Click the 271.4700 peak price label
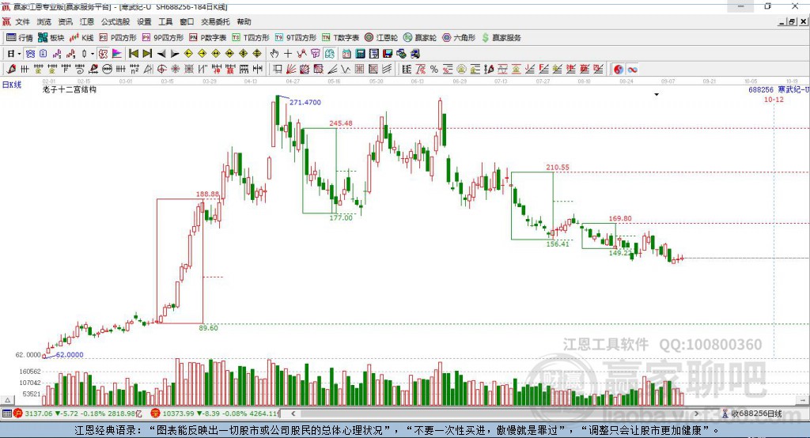 (x=305, y=102)
